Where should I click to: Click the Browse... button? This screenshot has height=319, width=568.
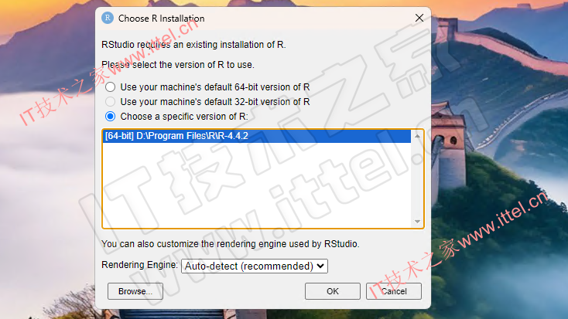135,291
